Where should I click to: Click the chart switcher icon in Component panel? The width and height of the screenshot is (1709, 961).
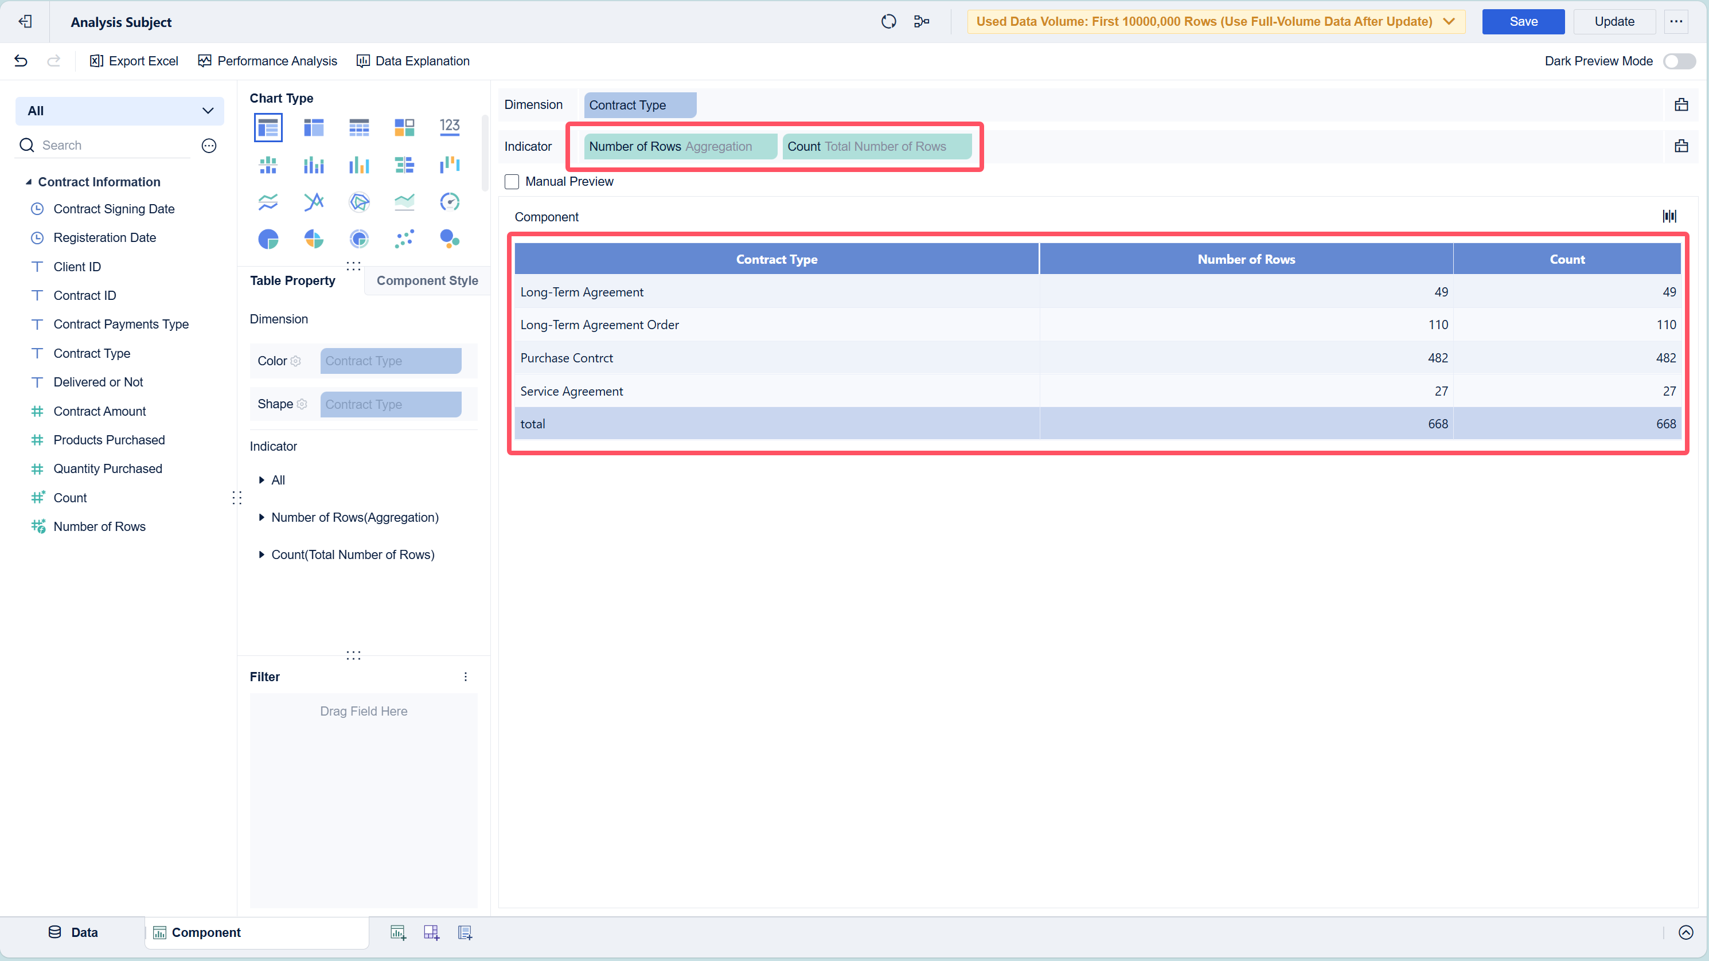click(1669, 216)
